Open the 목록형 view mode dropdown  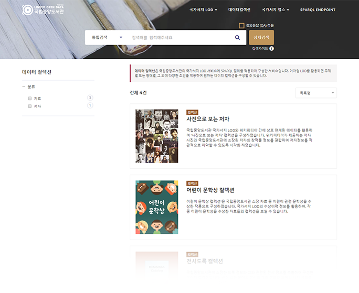(316, 93)
